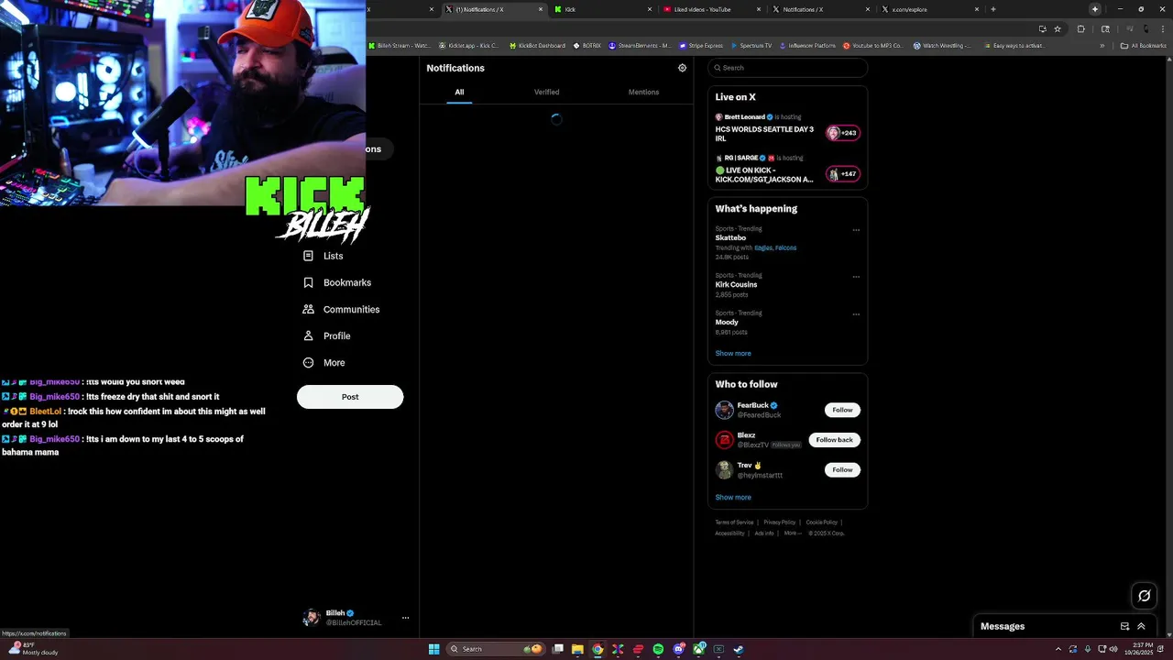Open HCS WORLDS SEATTLE DAY 3 live
1173x660 pixels.
764,134
